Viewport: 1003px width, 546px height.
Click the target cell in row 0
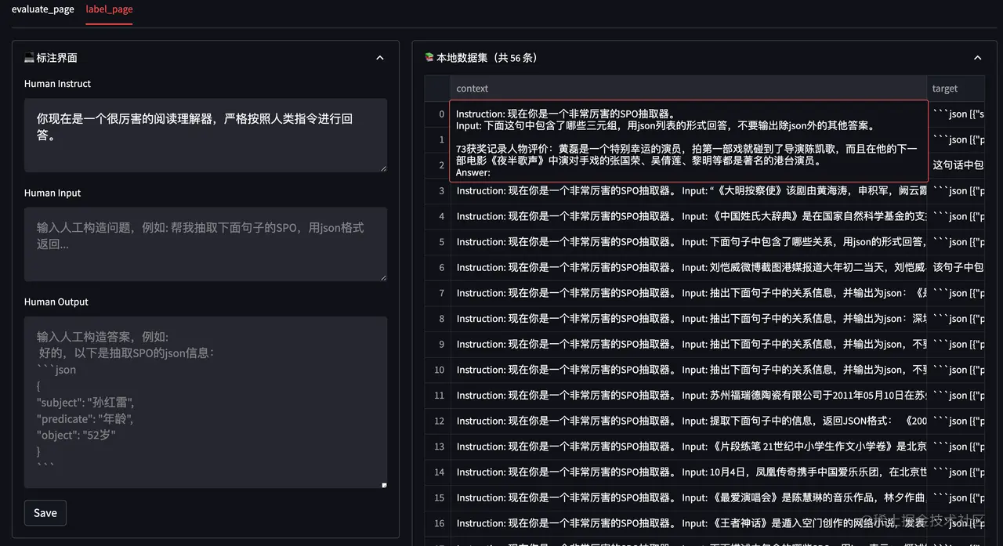tap(957, 114)
